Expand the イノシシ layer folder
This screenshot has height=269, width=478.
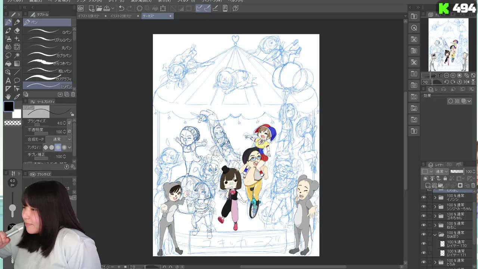click(435, 198)
